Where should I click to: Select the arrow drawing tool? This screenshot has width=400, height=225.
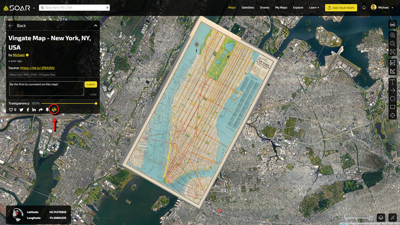[x=392, y=90]
